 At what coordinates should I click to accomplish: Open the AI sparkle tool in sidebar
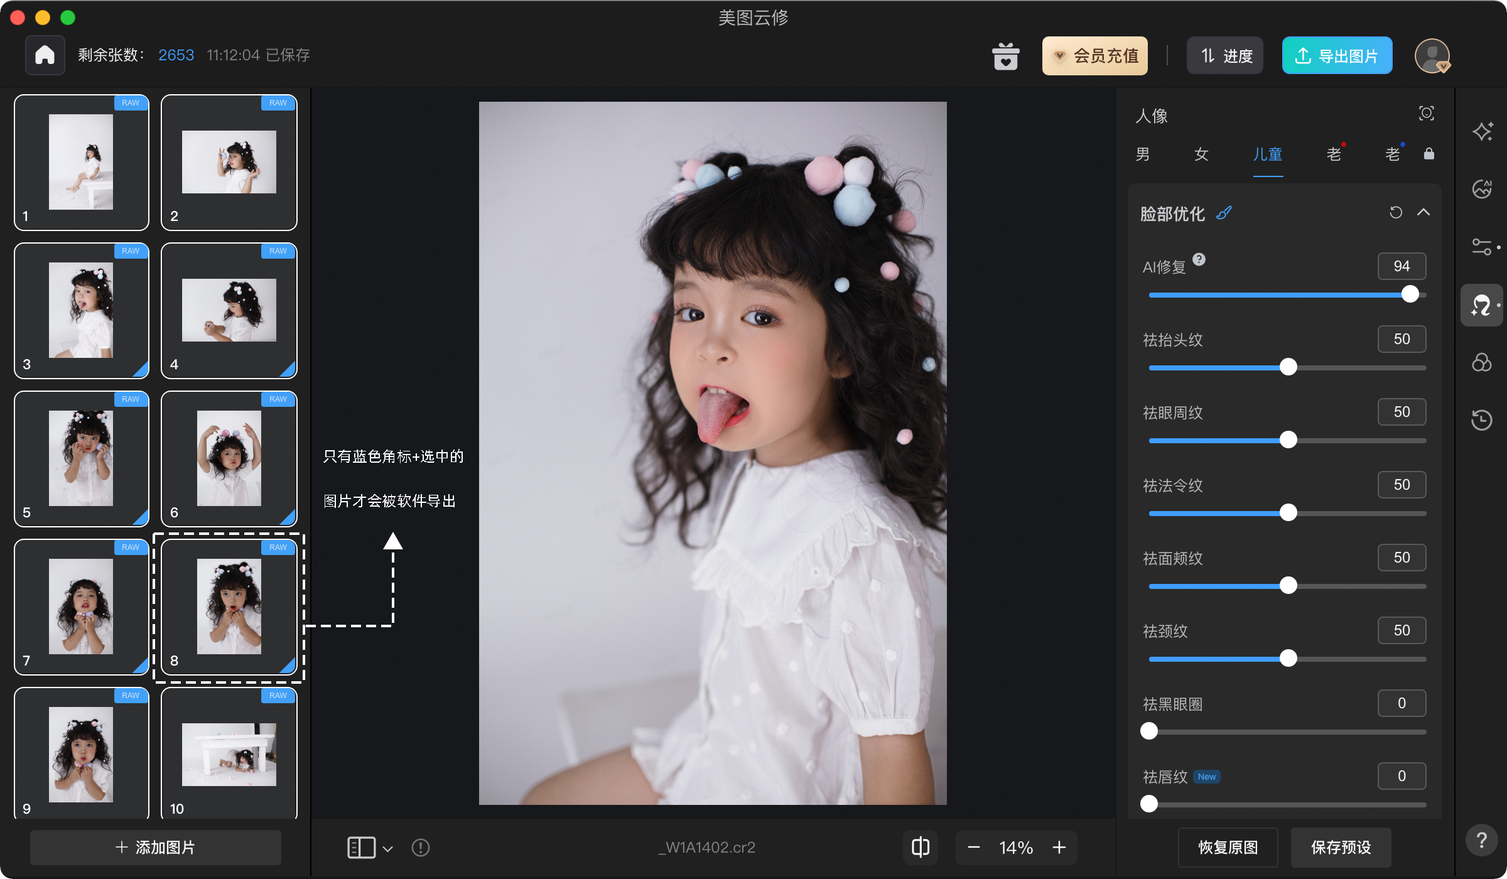click(x=1483, y=131)
